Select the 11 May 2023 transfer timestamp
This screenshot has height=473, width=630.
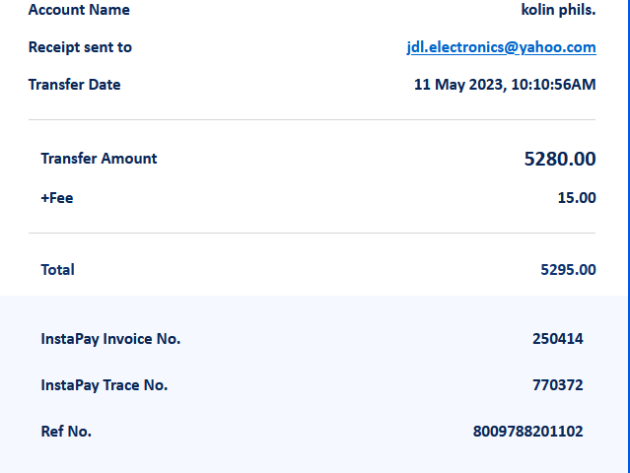click(505, 85)
